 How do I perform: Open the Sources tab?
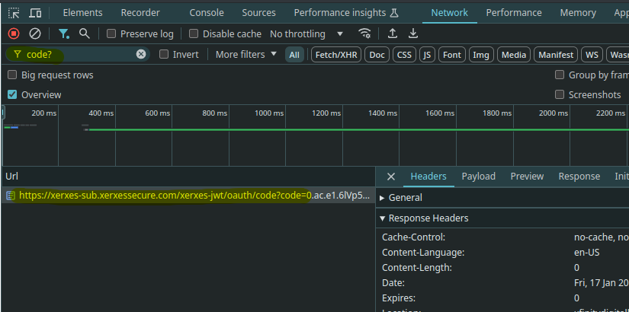point(258,13)
